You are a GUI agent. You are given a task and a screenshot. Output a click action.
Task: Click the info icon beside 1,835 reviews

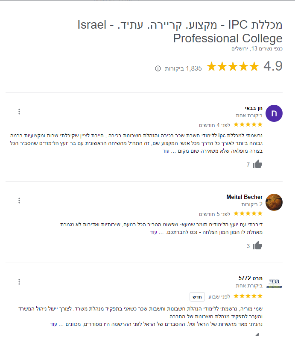(x=158, y=68)
